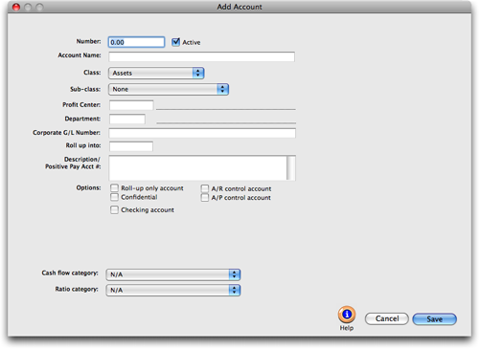479x349 pixels.
Task: Click the Roll up into field
Action: tap(131, 146)
